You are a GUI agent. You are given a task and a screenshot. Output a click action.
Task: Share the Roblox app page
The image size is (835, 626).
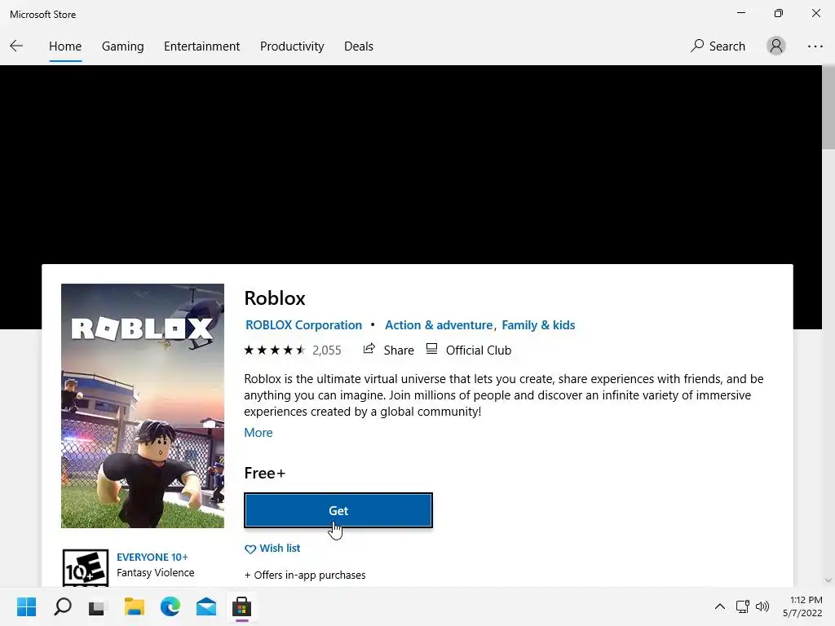click(388, 350)
